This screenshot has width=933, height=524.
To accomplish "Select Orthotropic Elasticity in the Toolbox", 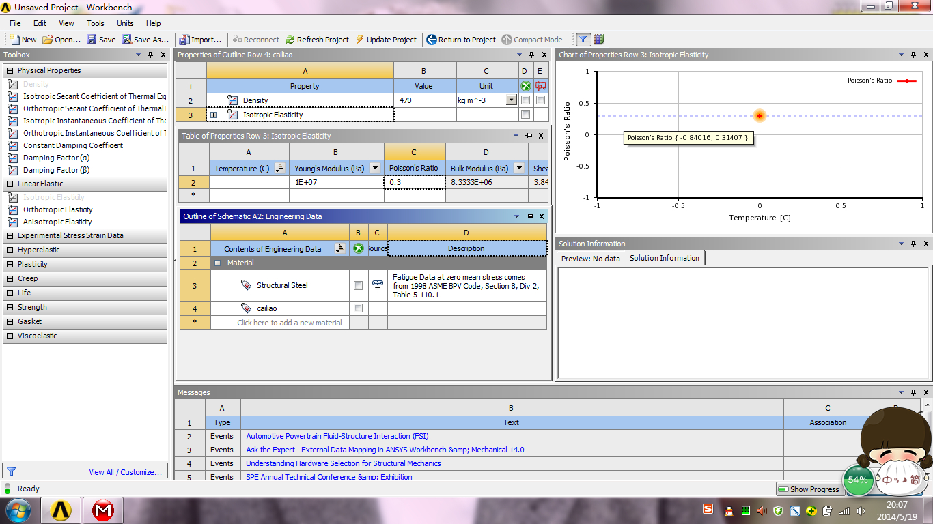I will coord(57,209).
